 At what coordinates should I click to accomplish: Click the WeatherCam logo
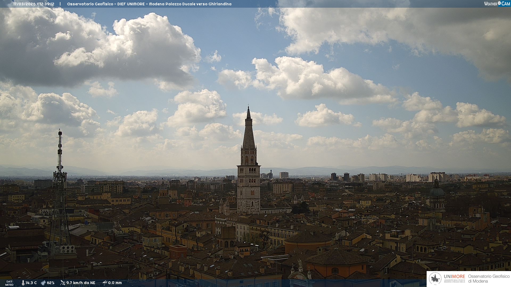tap(497, 4)
